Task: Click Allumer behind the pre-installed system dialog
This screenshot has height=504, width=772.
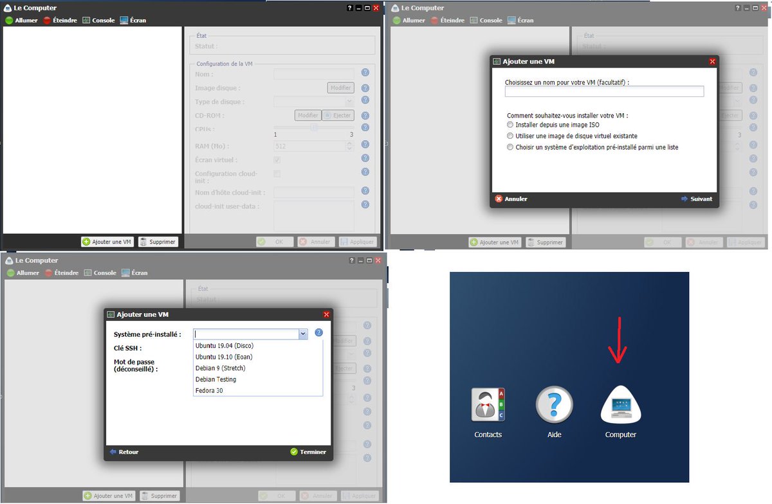Action: pos(22,273)
